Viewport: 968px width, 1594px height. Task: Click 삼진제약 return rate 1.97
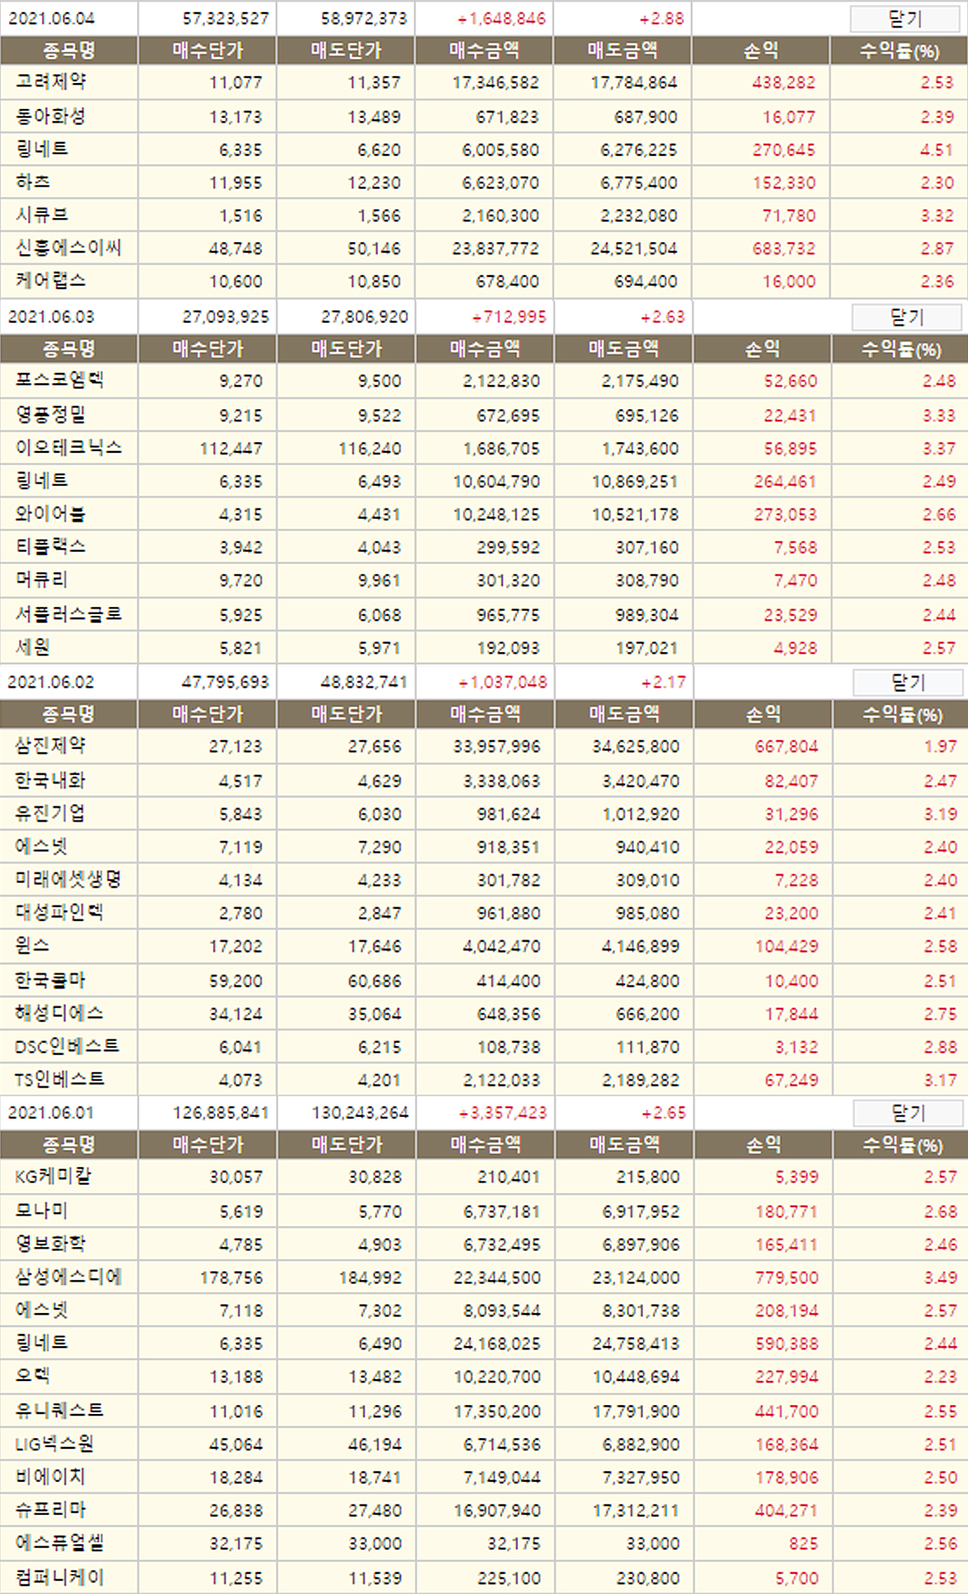(x=941, y=747)
